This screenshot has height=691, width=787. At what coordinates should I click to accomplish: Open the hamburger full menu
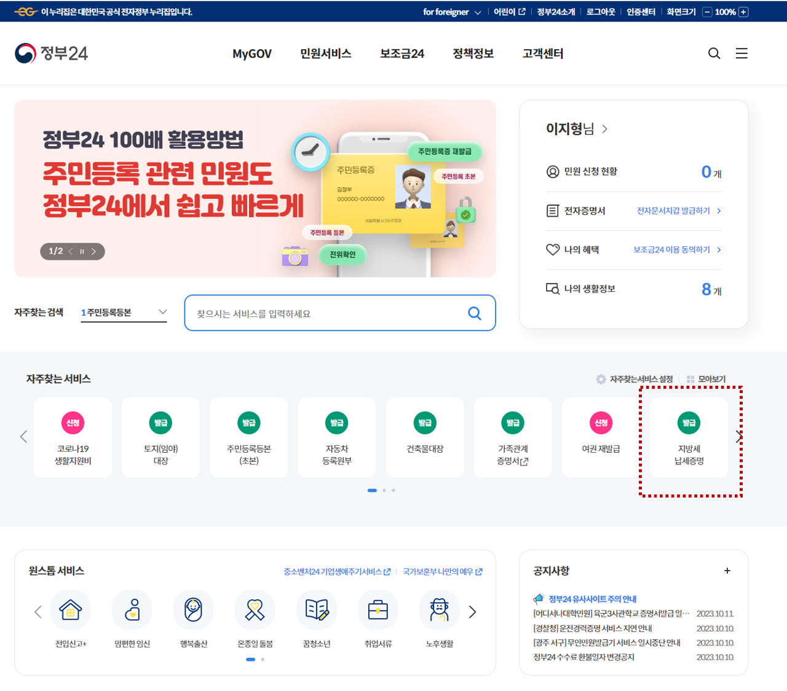tap(742, 53)
